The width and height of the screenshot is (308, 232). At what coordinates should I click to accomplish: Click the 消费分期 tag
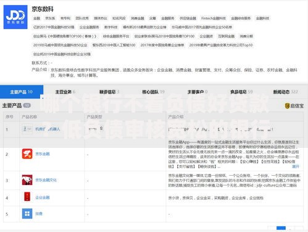tap(246, 37)
